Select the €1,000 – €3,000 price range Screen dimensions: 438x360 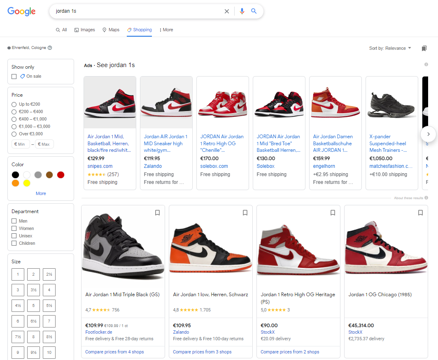coord(14,127)
